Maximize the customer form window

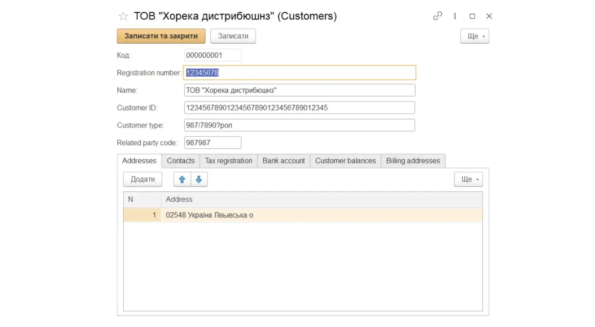pos(472,16)
